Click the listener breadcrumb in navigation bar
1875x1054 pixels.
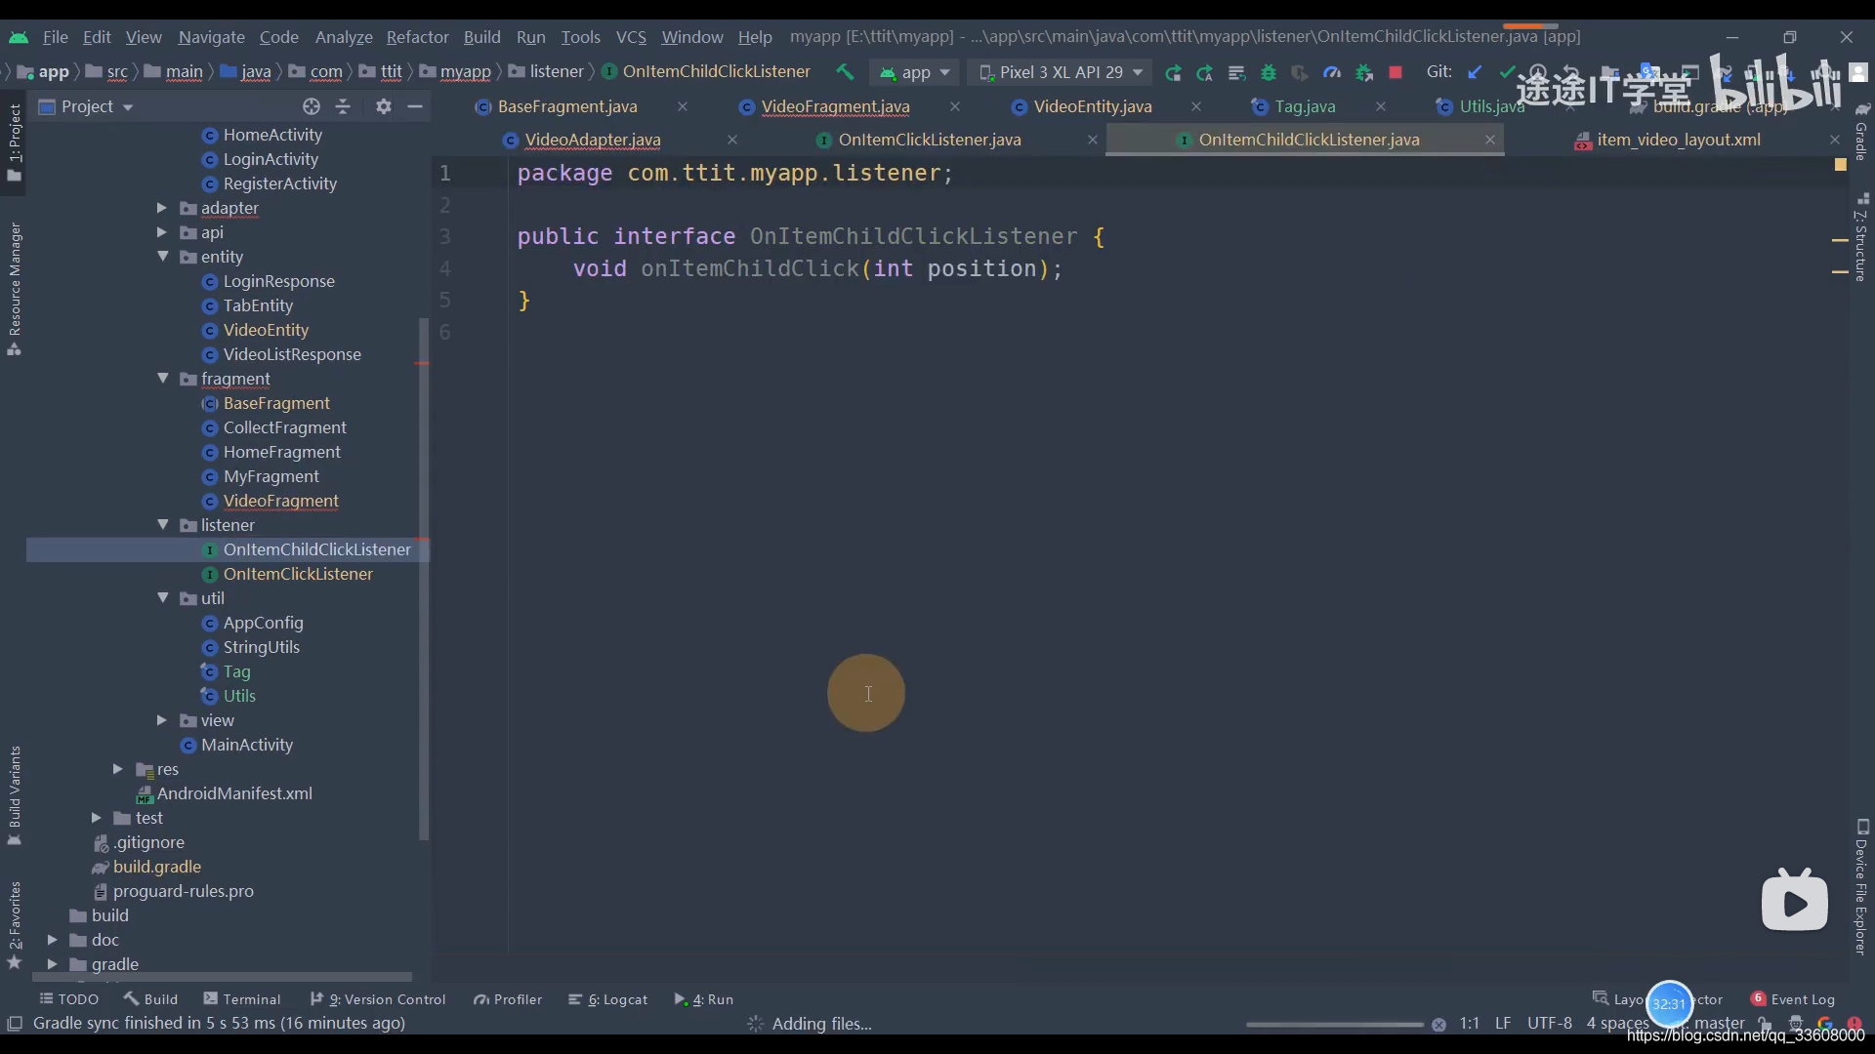pyautogui.click(x=547, y=71)
